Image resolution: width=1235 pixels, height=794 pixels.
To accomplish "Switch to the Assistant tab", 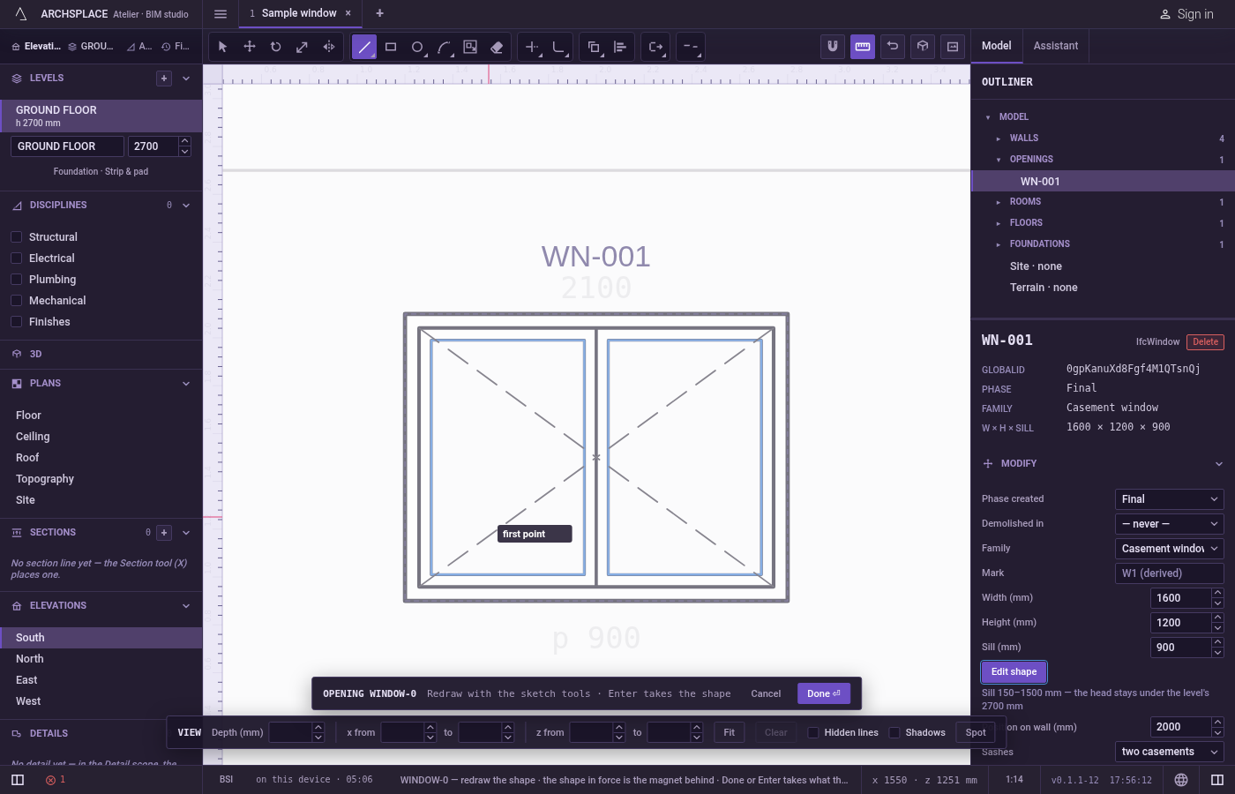I will click(1056, 46).
